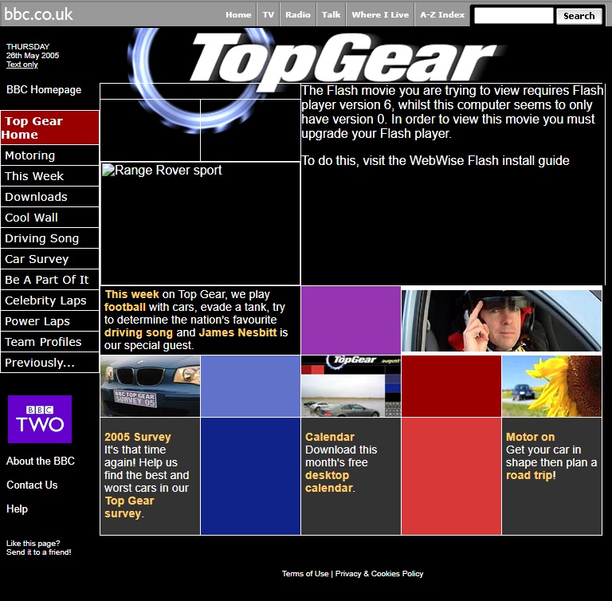Click the helmeted driver photo
612x601 pixels.
point(501,320)
